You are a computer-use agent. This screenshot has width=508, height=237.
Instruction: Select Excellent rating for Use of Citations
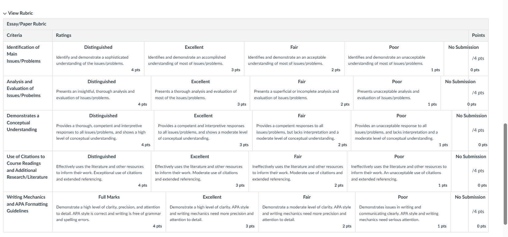coord(200,171)
